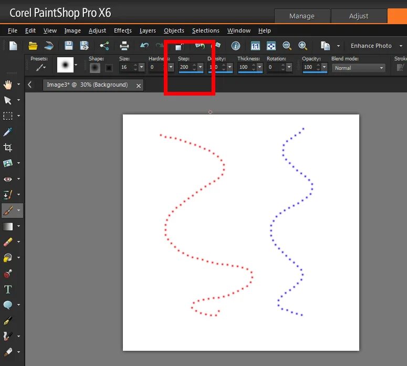
Task: Toggle the Stroke option icon
Action: [x=400, y=68]
